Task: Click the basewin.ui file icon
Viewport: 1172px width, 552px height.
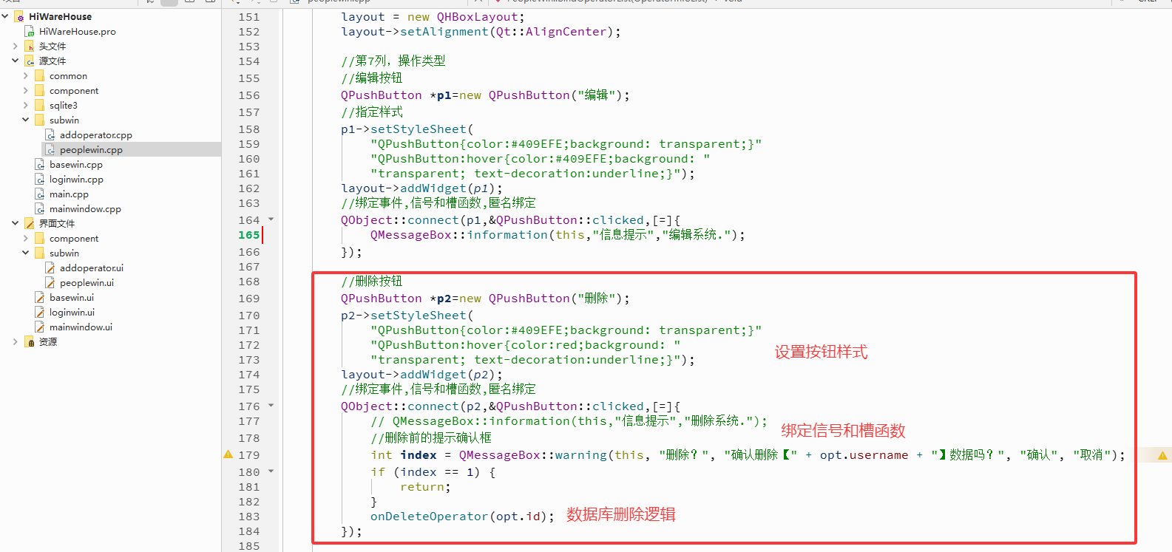Action: click(x=40, y=297)
